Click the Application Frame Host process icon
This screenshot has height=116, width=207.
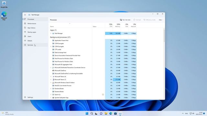(53, 41)
